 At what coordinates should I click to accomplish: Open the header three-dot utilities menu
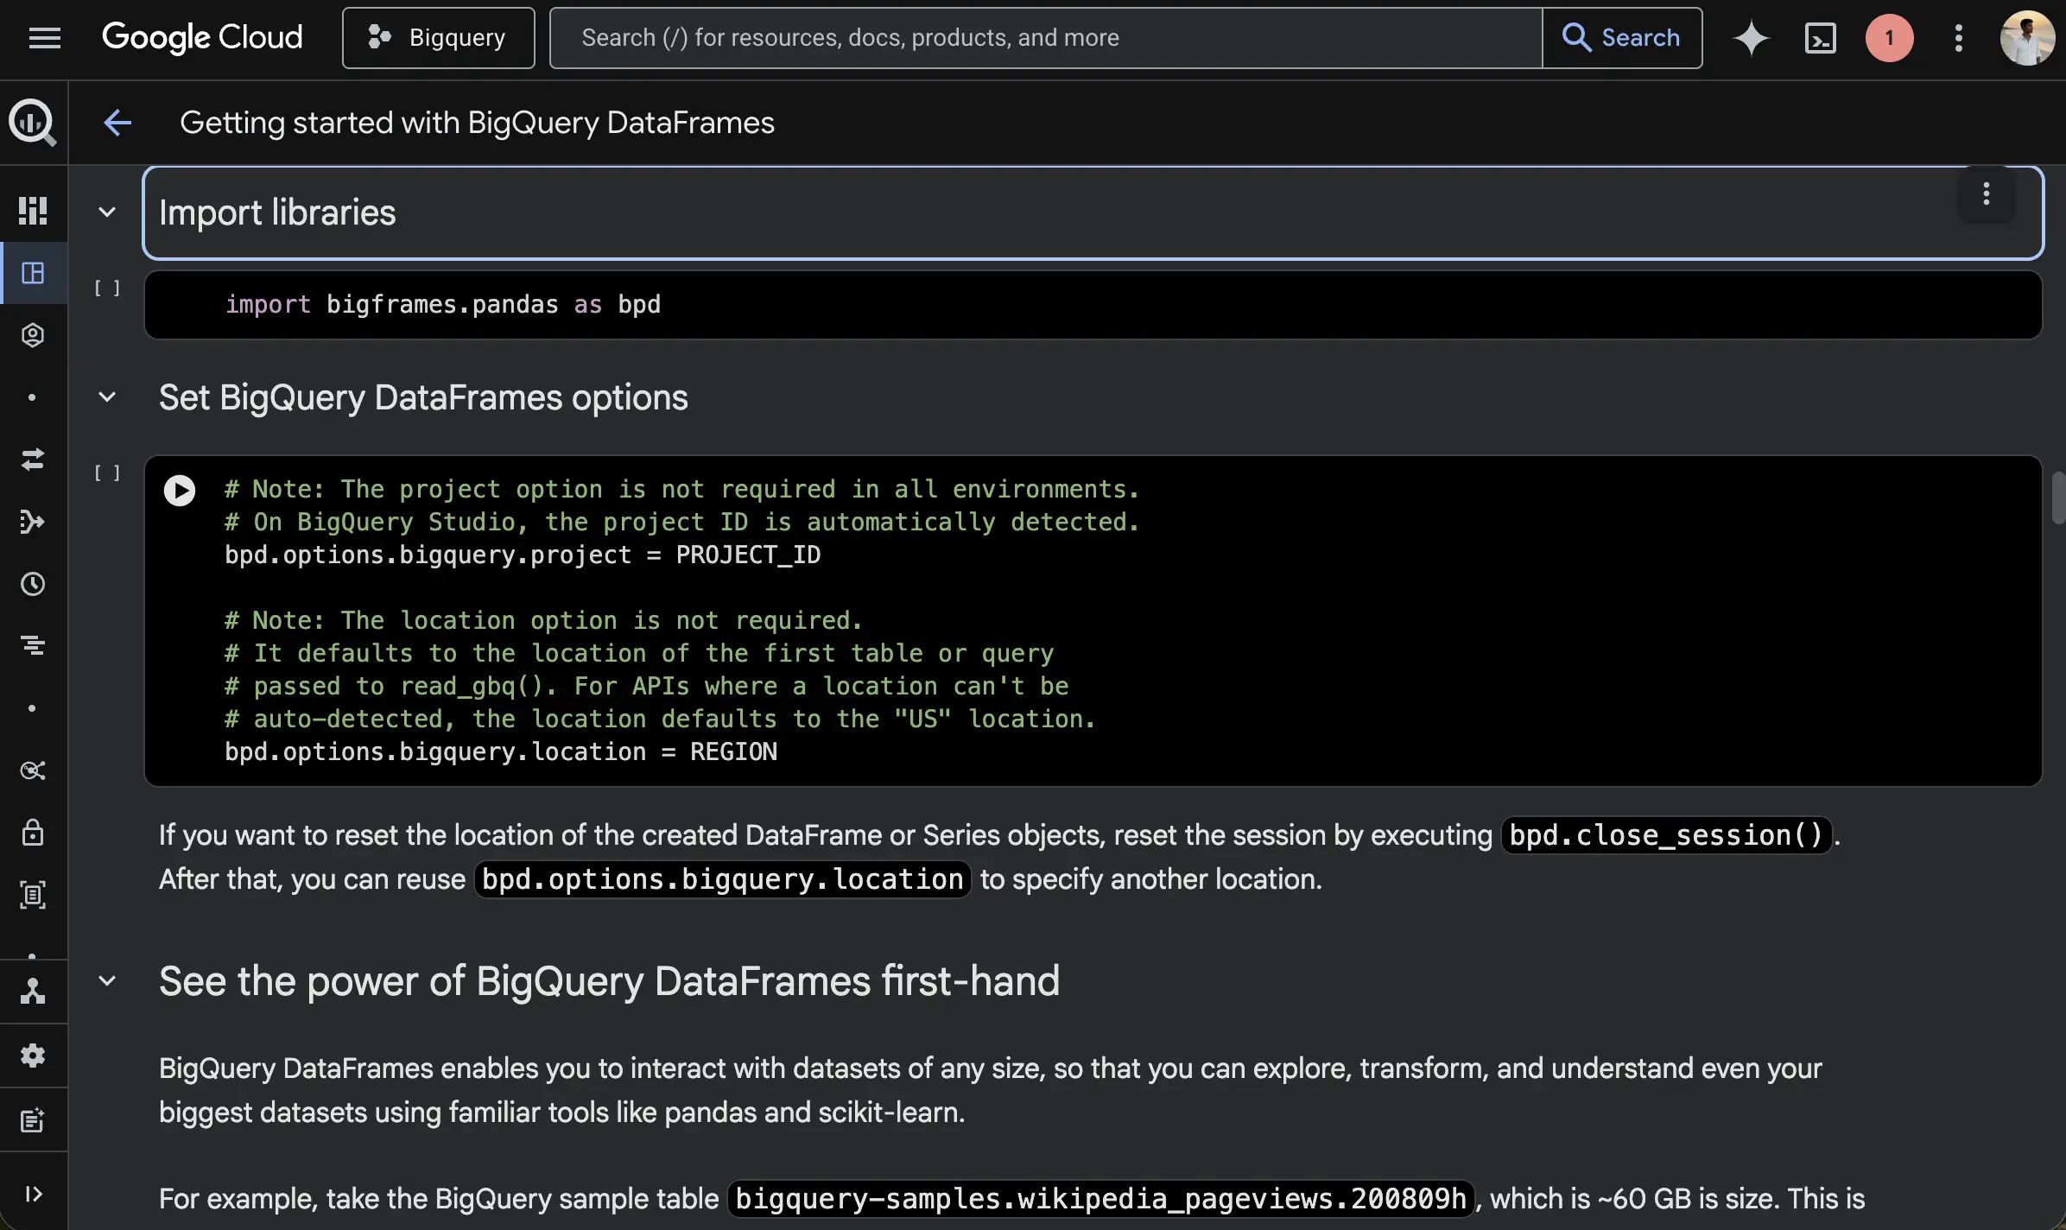click(1959, 38)
